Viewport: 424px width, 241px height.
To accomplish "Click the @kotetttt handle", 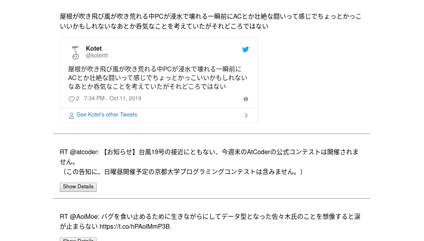I will (97, 56).
